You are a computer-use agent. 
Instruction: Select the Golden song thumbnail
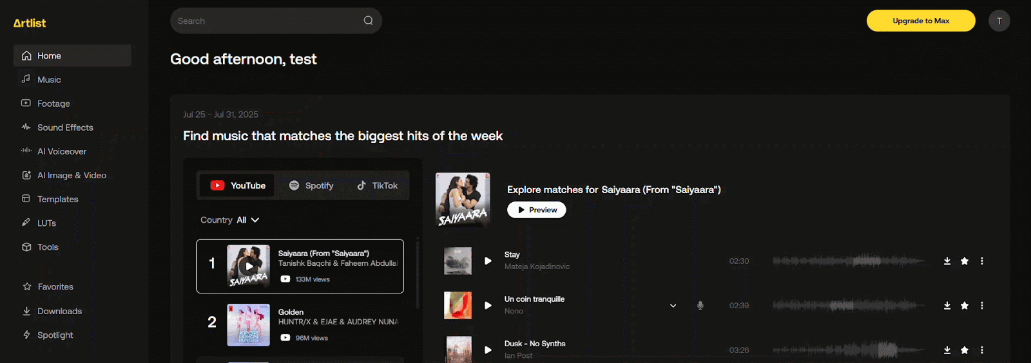tap(248, 324)
